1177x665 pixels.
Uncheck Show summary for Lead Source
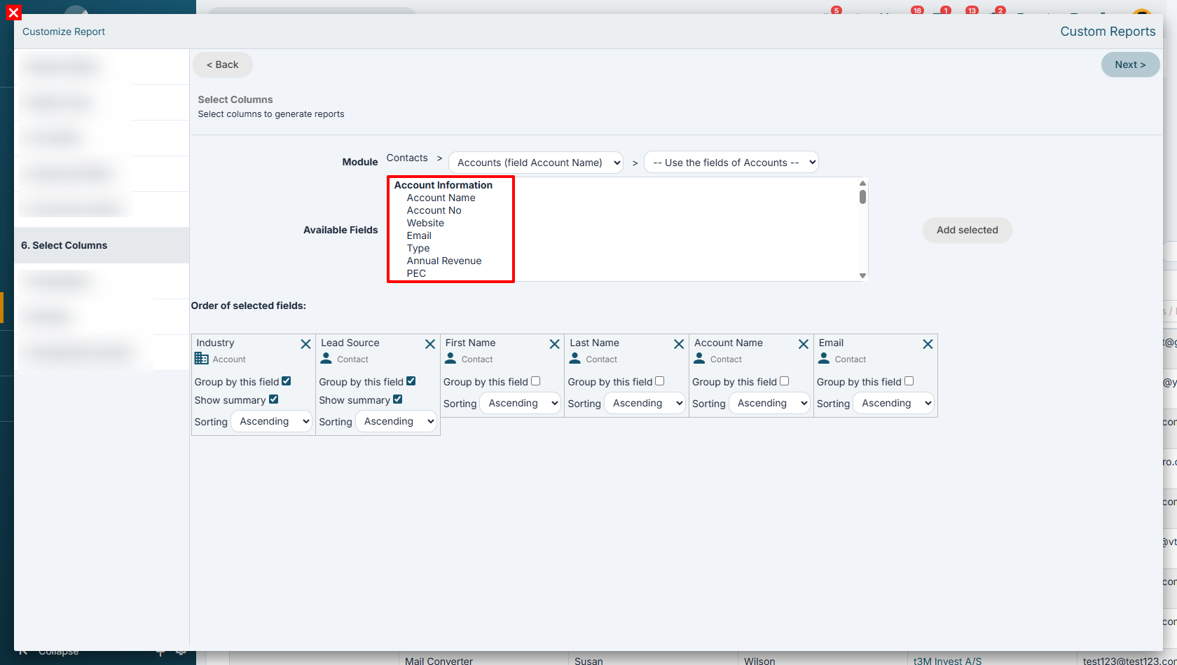(397, 399)
